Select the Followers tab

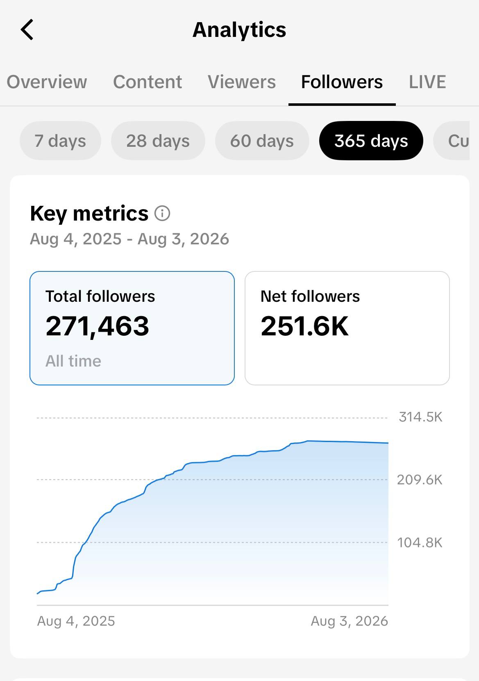[342, 82]
